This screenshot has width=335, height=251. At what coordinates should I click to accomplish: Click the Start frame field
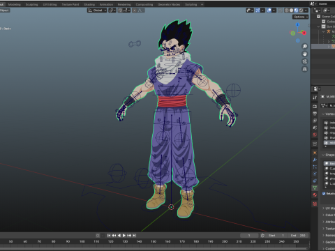(x=276, y=236)
